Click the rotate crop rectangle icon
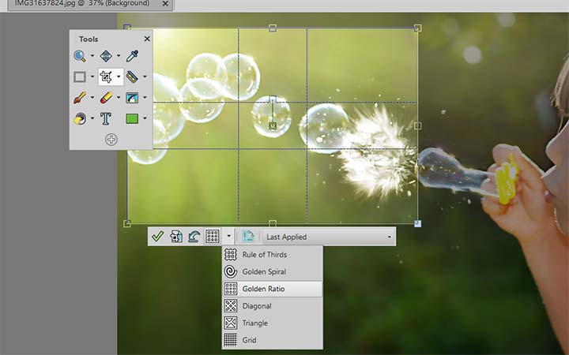Screen dimensions: 569x355 coord(194,237)
